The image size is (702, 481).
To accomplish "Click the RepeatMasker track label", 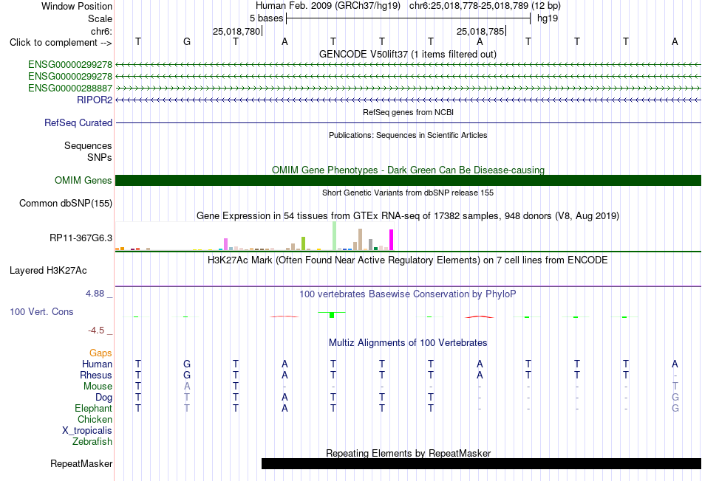I will tap(81, 463).
